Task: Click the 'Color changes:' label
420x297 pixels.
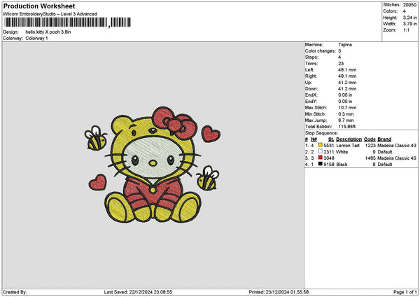Action: pos(320,51)
